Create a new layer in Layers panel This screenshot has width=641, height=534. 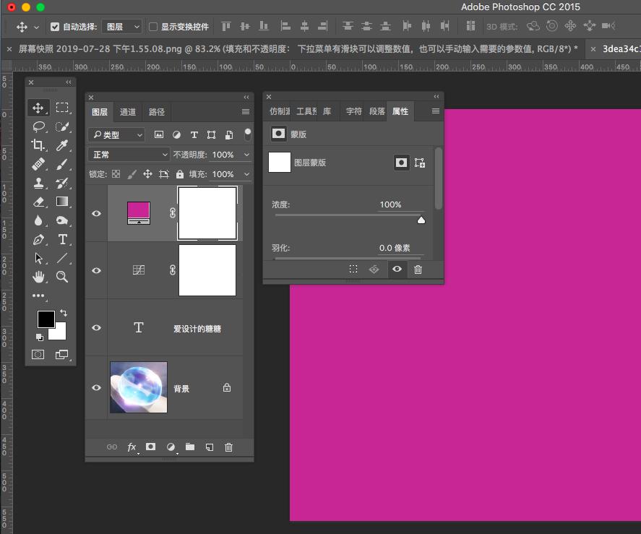(210, 447)
